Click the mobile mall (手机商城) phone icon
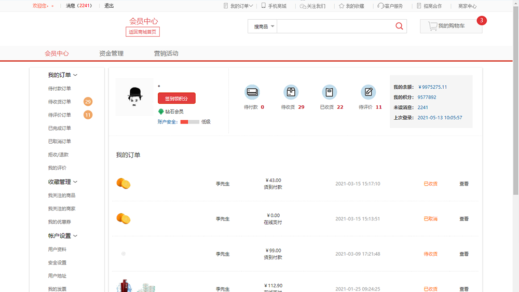 (x=264, y=6)
